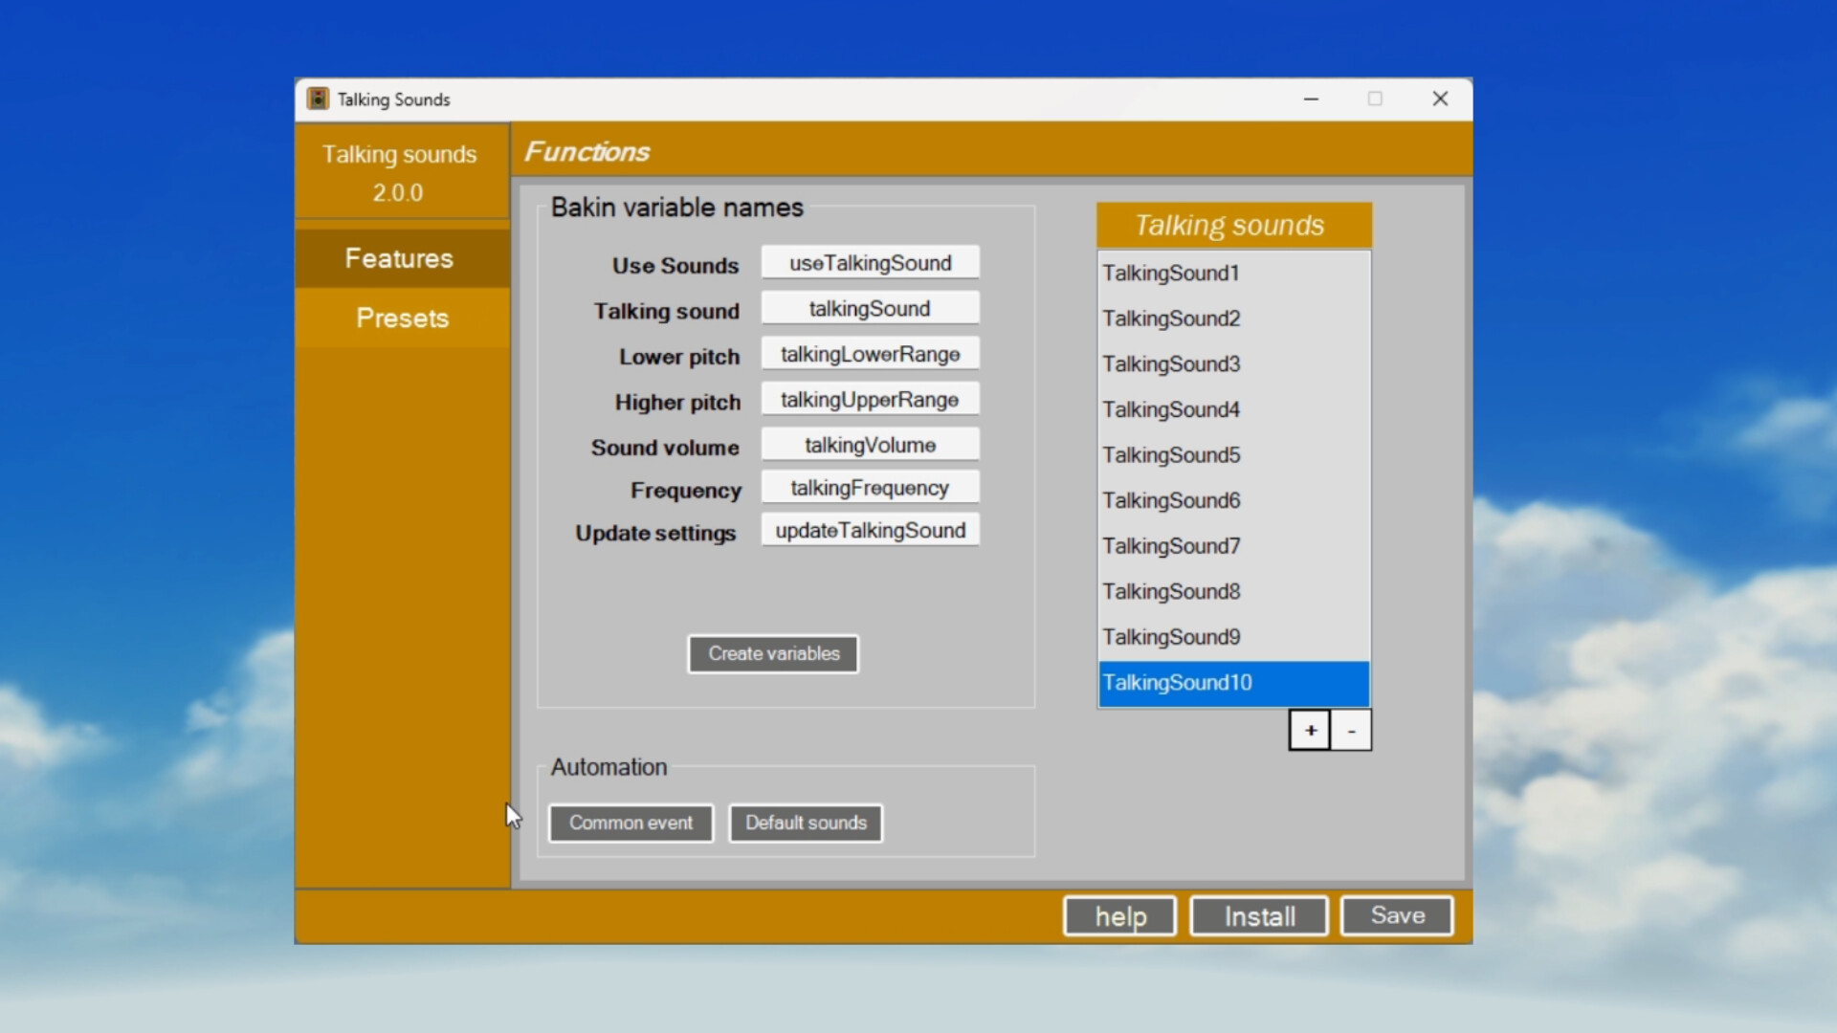Viewport: 1837px width, 1033px height.
Task: Edit the talkingFrequency variable name
Action: (x=870, y=487)
